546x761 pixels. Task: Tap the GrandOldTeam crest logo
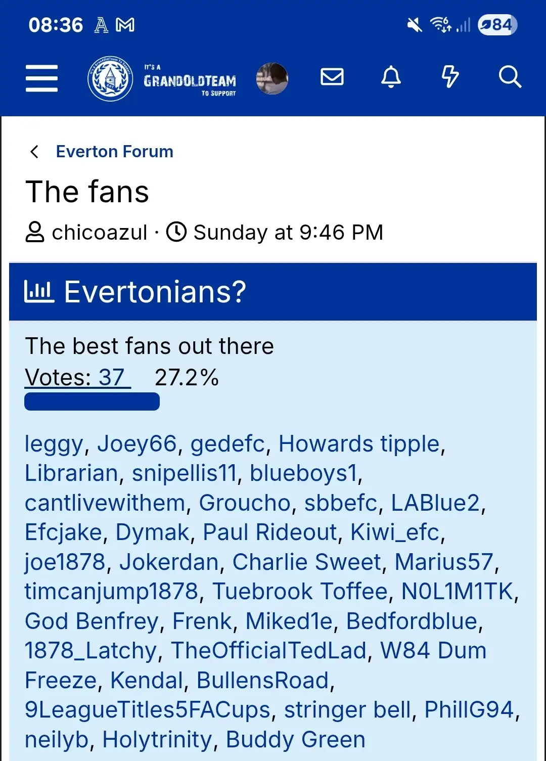click(110, 78)
